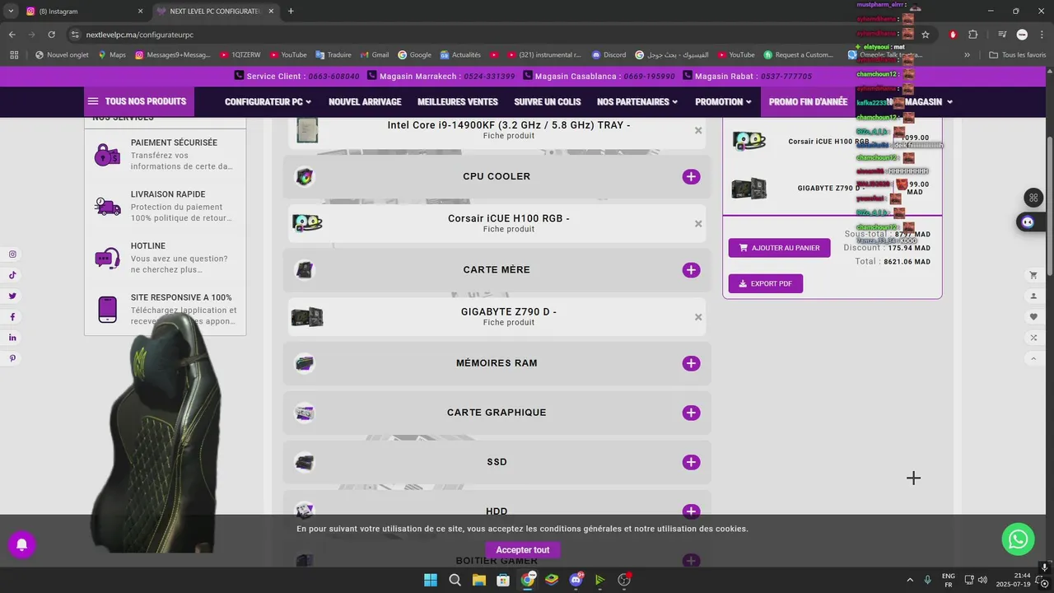Open PROMO FIN D'ANNÉE page

click(808, 102)
